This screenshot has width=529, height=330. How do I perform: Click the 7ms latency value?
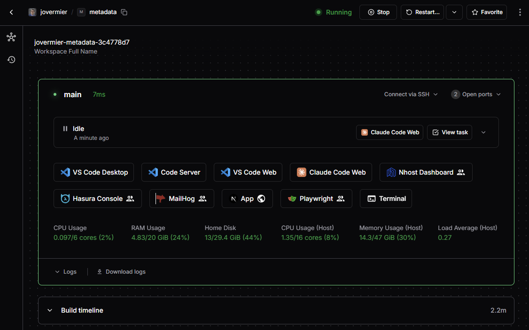(99, 94)
